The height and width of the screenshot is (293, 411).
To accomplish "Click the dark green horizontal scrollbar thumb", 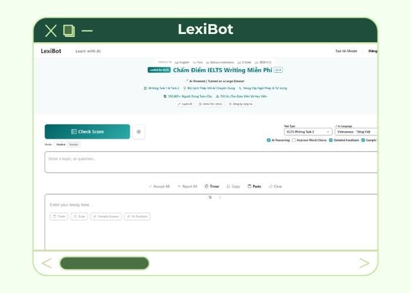I will pyautogui.click(x=105, y=263).
